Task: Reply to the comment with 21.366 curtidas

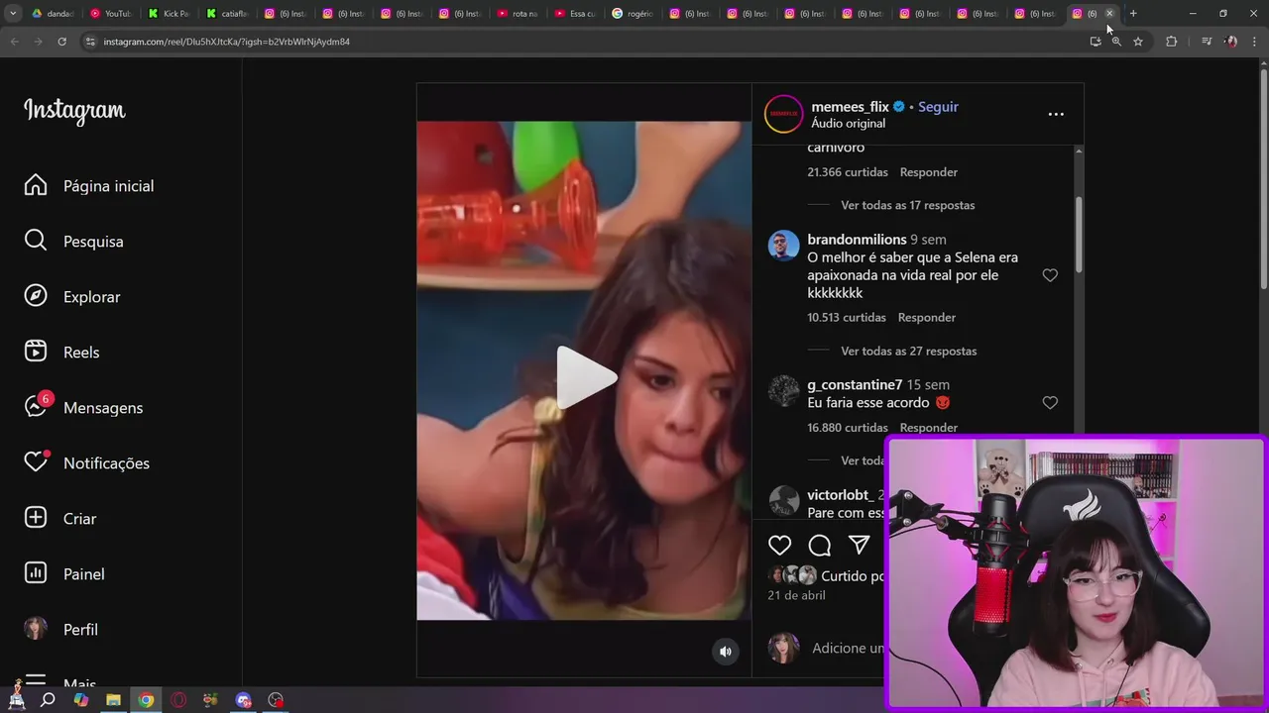Action: pyautogui.click(x=928, y=172)
